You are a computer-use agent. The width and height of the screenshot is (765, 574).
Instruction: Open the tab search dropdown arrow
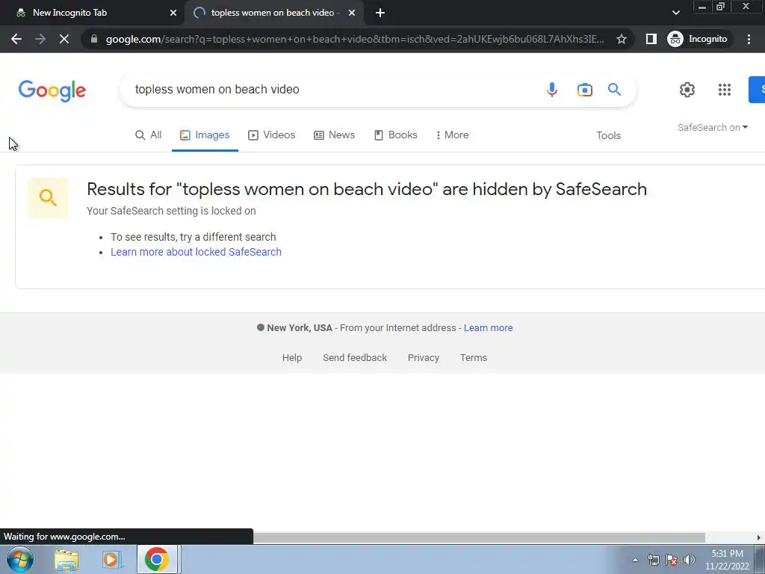point(675,13)
